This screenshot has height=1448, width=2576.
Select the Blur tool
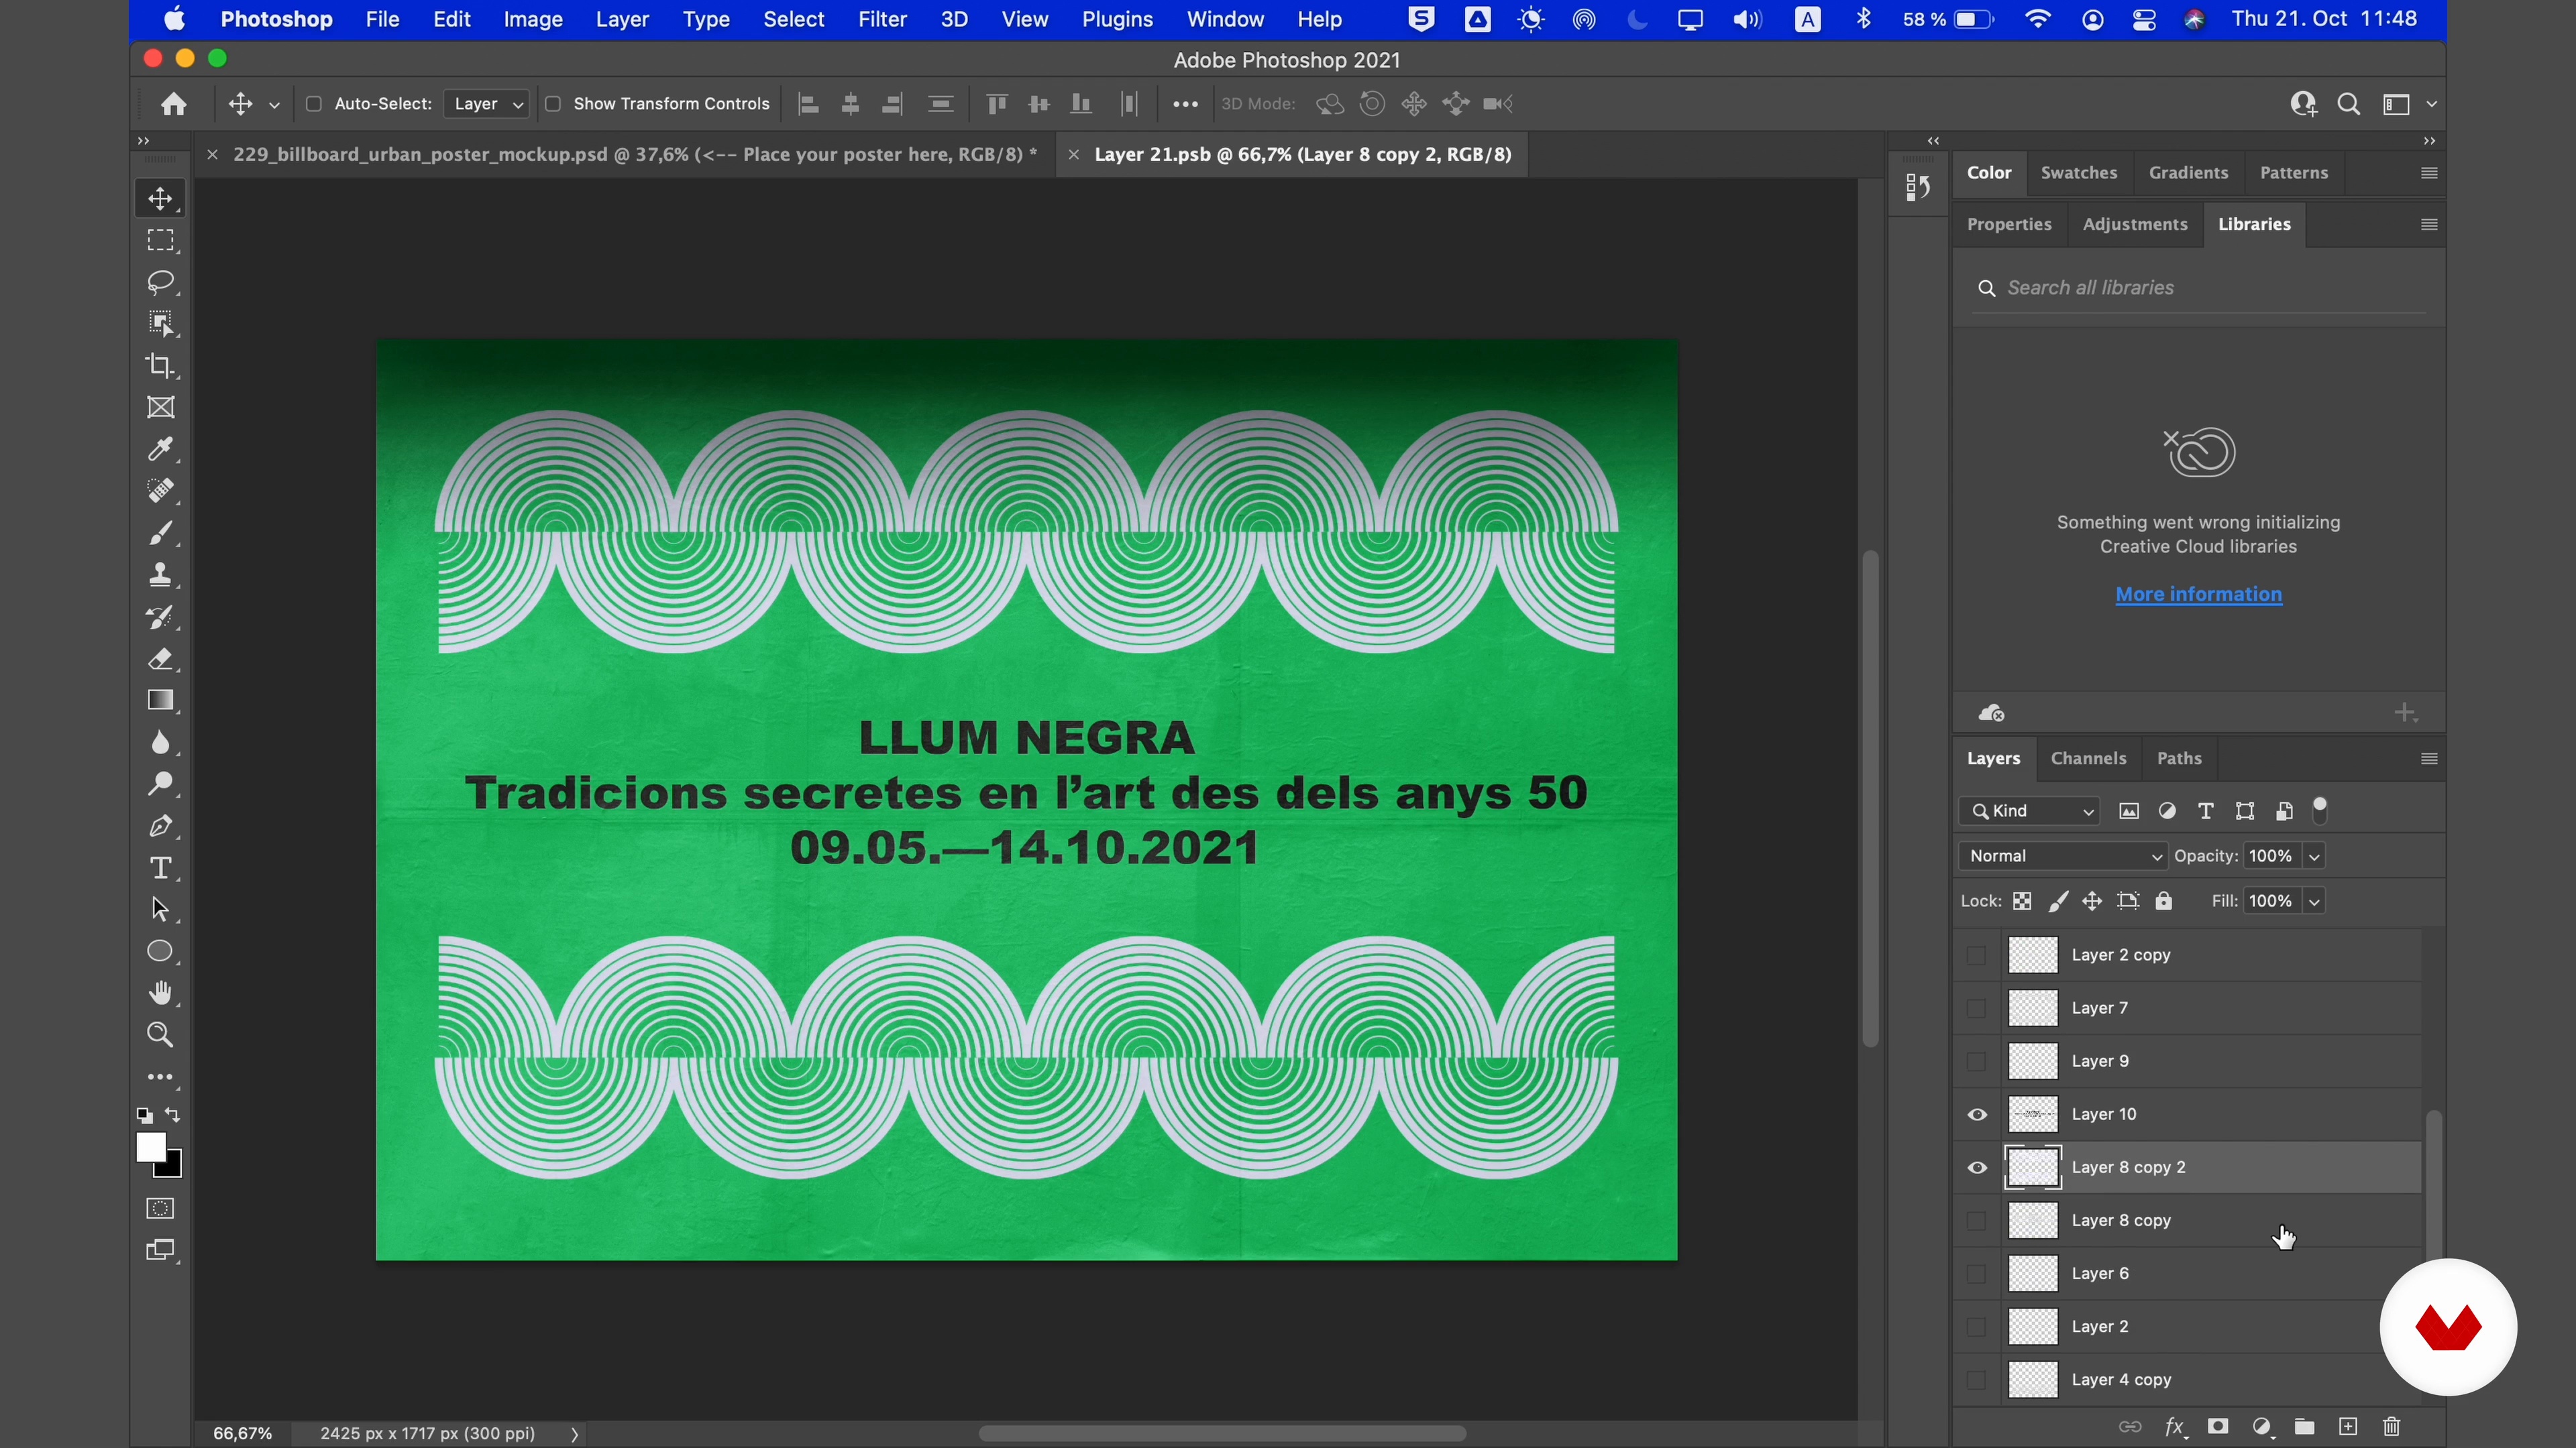(x=160, y=743)
